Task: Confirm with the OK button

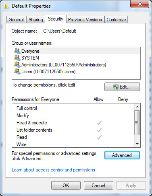Action: (66, 186)
